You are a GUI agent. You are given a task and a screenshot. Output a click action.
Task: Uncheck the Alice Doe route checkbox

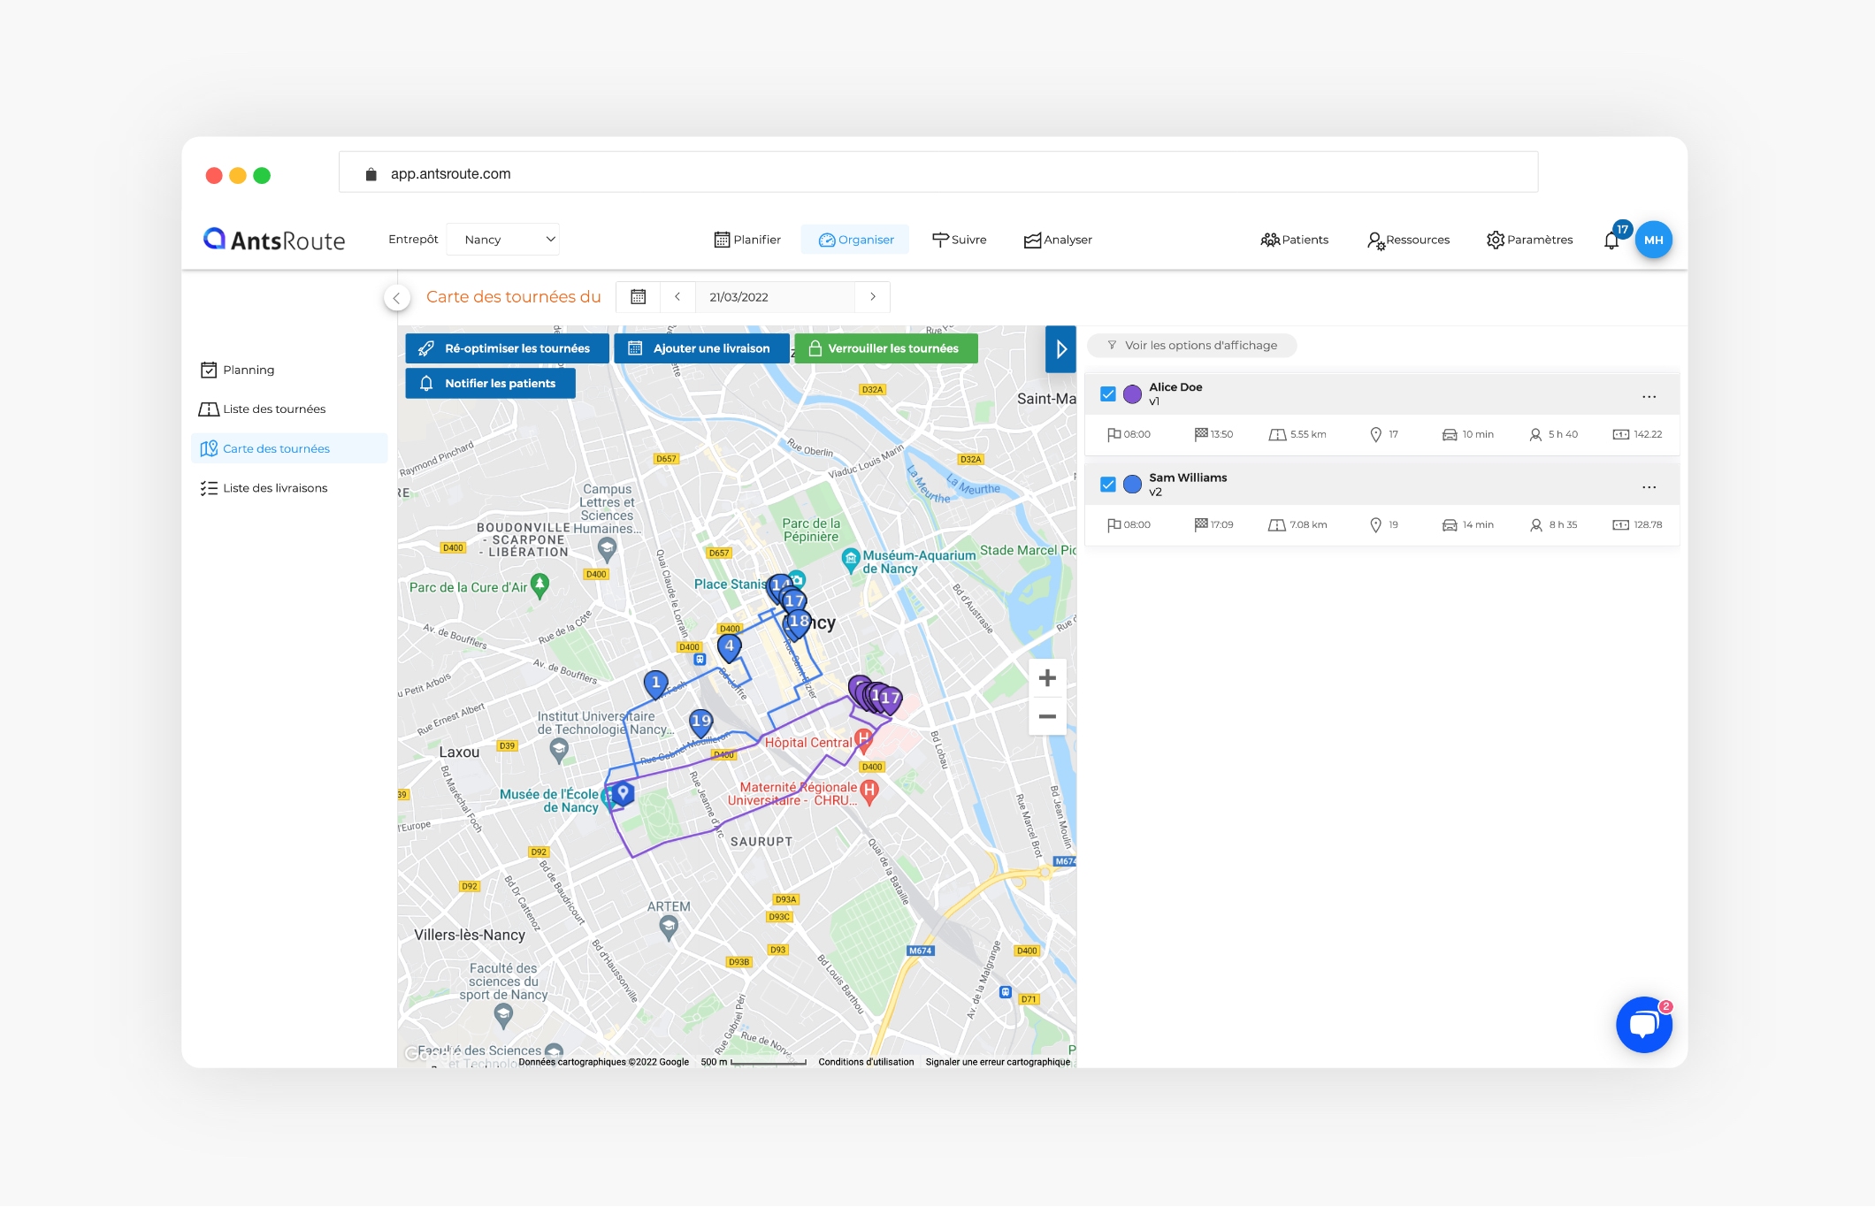pyautogui.click(x=1107, y=394)
